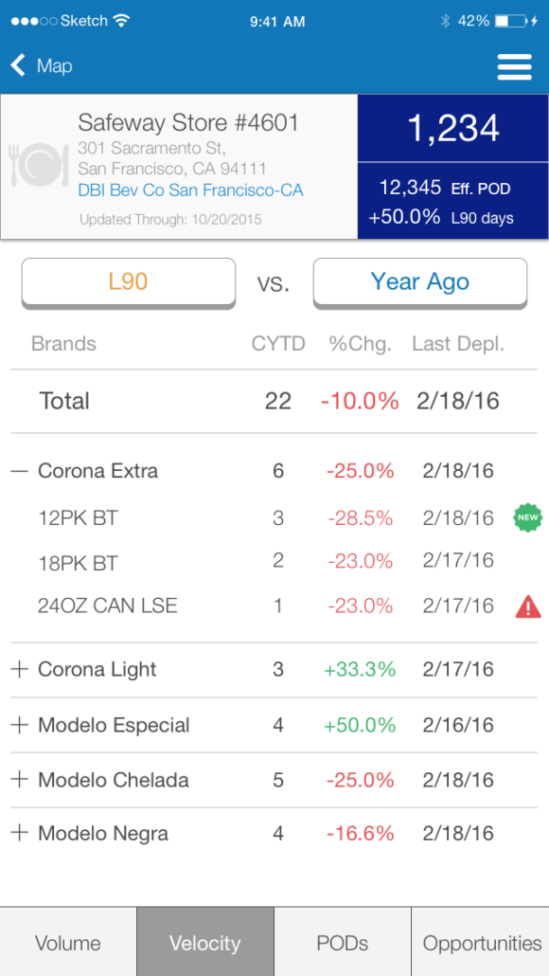The image size is (549, 976).
Task: Switch to the Volume tab
Action: pos(68,942)
